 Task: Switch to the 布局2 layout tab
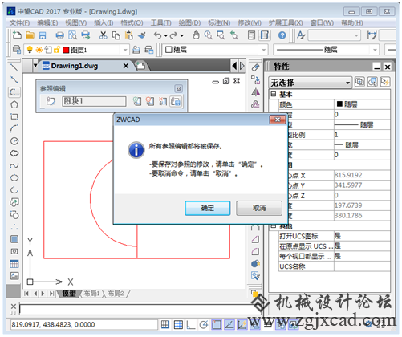point(116,294)
